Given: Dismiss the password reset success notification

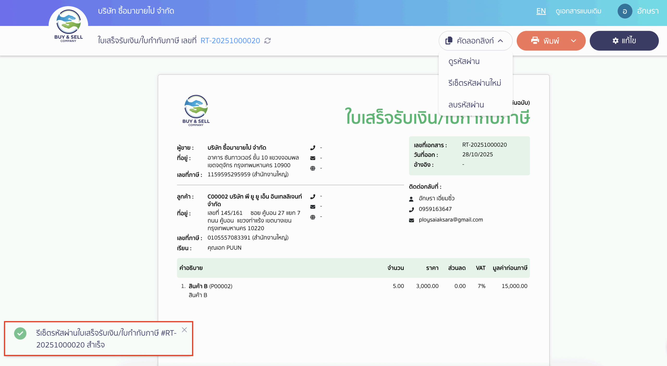Looking at the screenshot, I should point(185,330).
